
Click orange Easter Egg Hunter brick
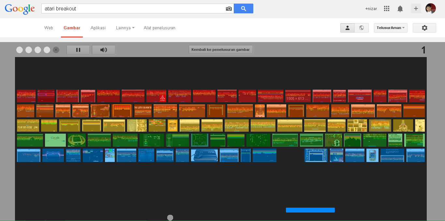click(143, 111)
